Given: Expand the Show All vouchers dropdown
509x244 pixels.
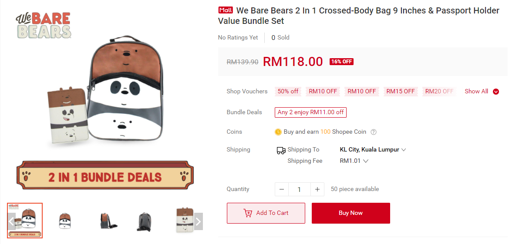Looking at the screenshot, I should coord(482,92).
